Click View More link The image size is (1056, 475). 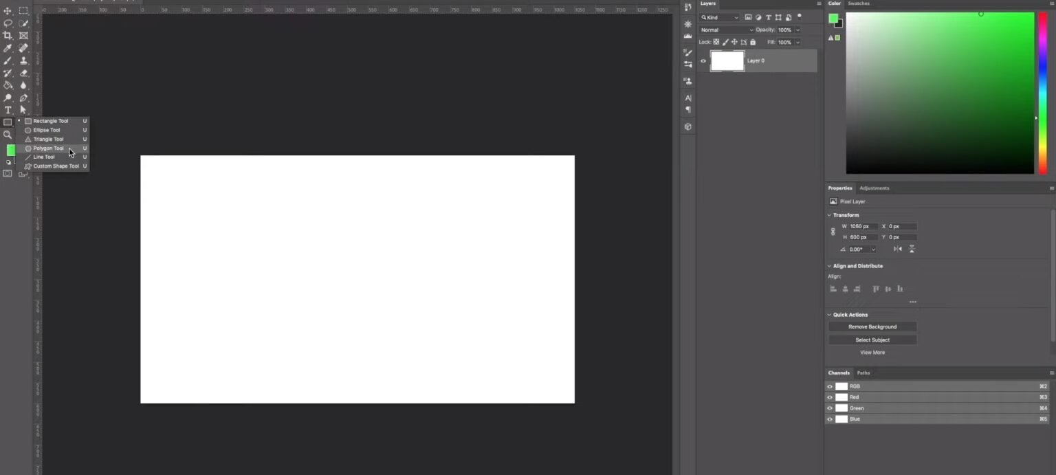tap(872, 353)
